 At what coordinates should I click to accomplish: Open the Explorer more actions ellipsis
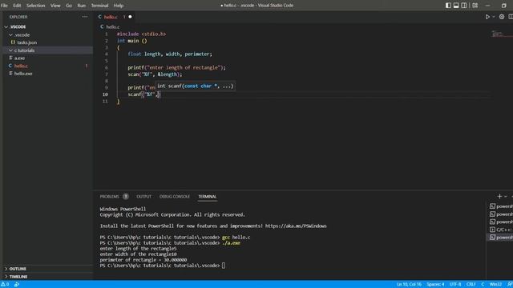click(85, 17)
